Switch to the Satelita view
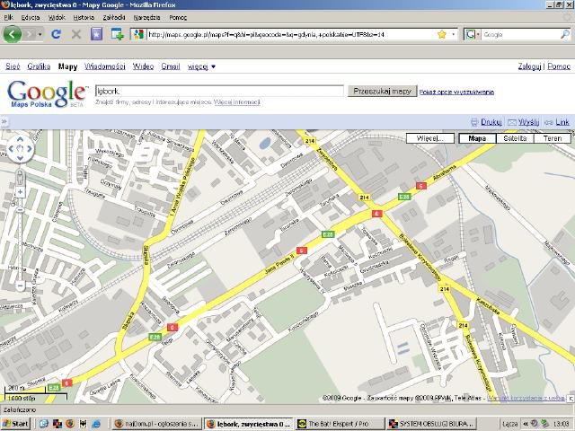The width and height of the screenshot is (575, 431). 515,138
